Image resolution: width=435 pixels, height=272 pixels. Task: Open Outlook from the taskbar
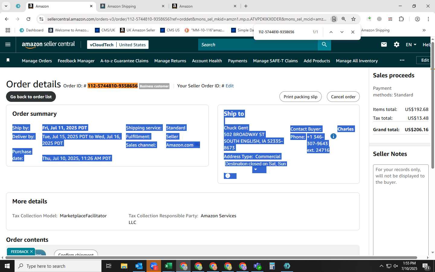pos(139,266)
